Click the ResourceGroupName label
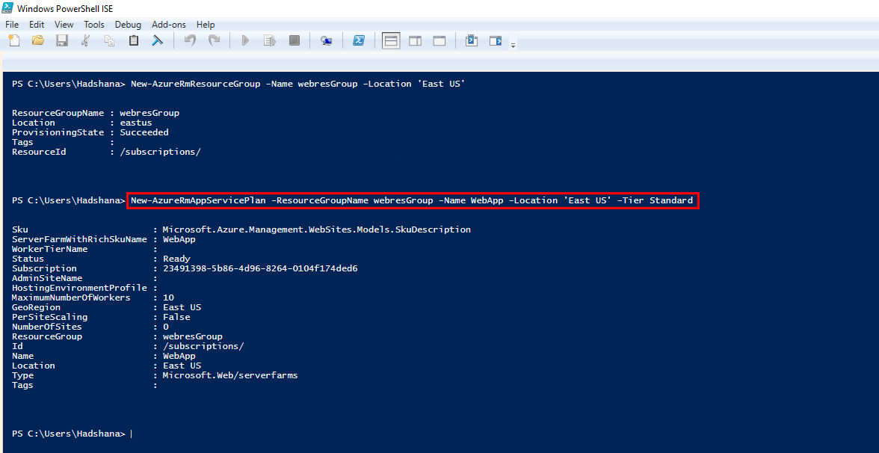Image resolution: width=879 pixels, height=453 pixels. 58,114
